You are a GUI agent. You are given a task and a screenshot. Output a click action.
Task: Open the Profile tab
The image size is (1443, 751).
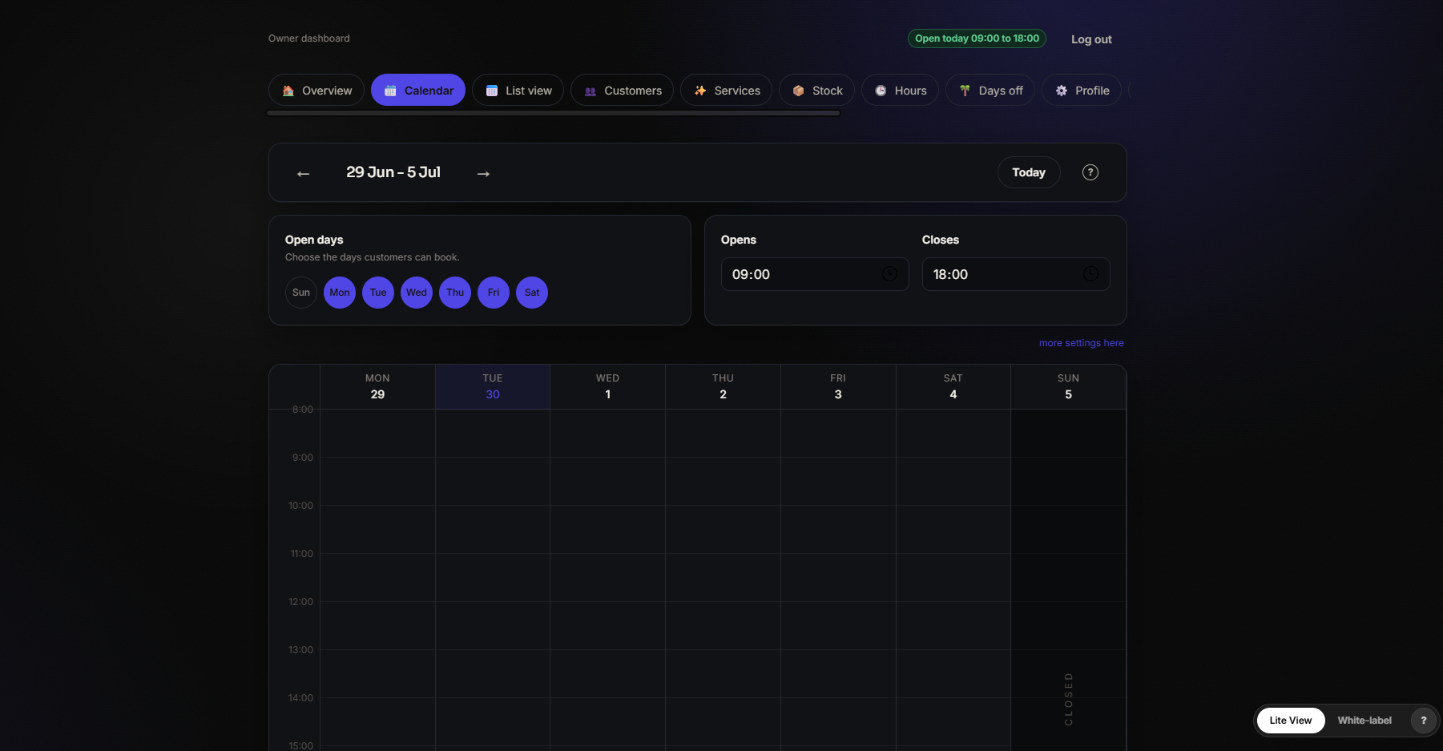click(x=1082, y=91)
